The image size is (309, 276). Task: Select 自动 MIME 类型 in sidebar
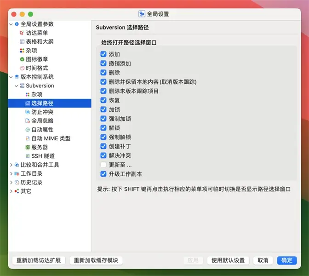click(51, 138)
